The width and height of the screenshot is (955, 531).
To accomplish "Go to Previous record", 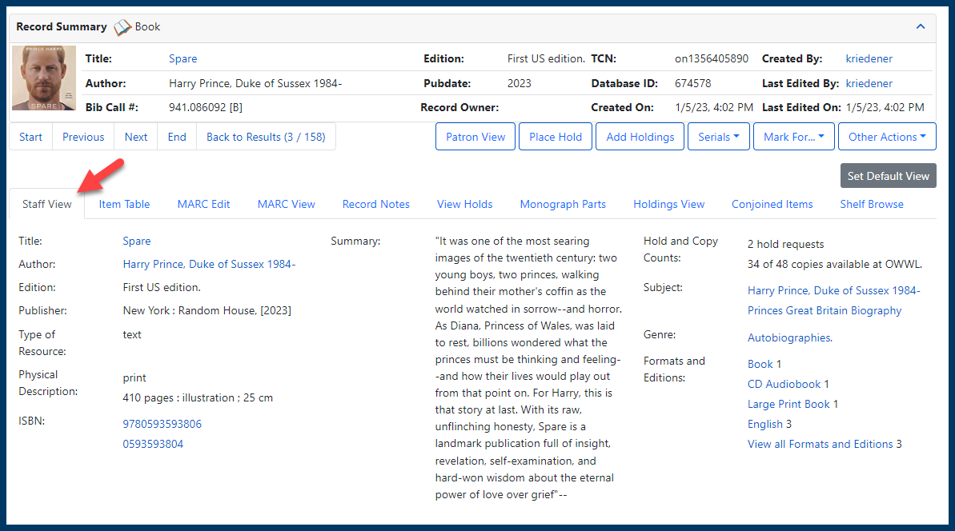I will coord(82,137).
